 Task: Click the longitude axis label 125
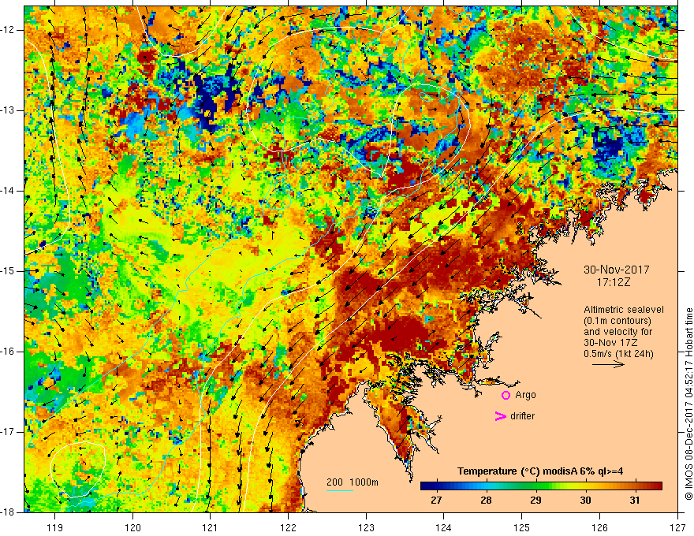click(522, 527)
